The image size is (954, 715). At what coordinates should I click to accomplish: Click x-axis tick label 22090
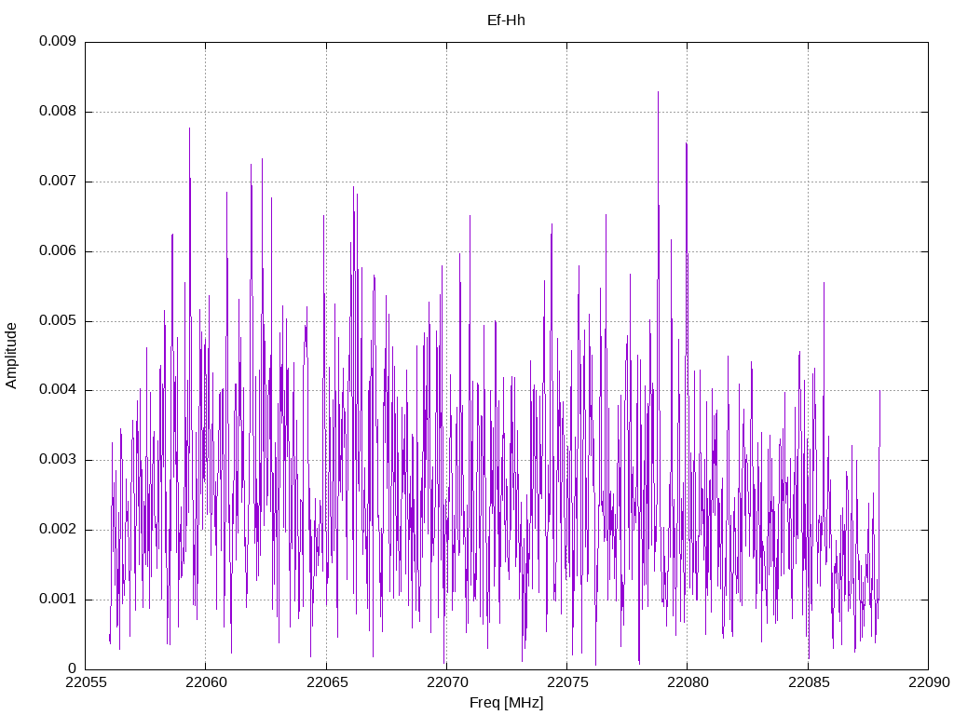(929, 682)
